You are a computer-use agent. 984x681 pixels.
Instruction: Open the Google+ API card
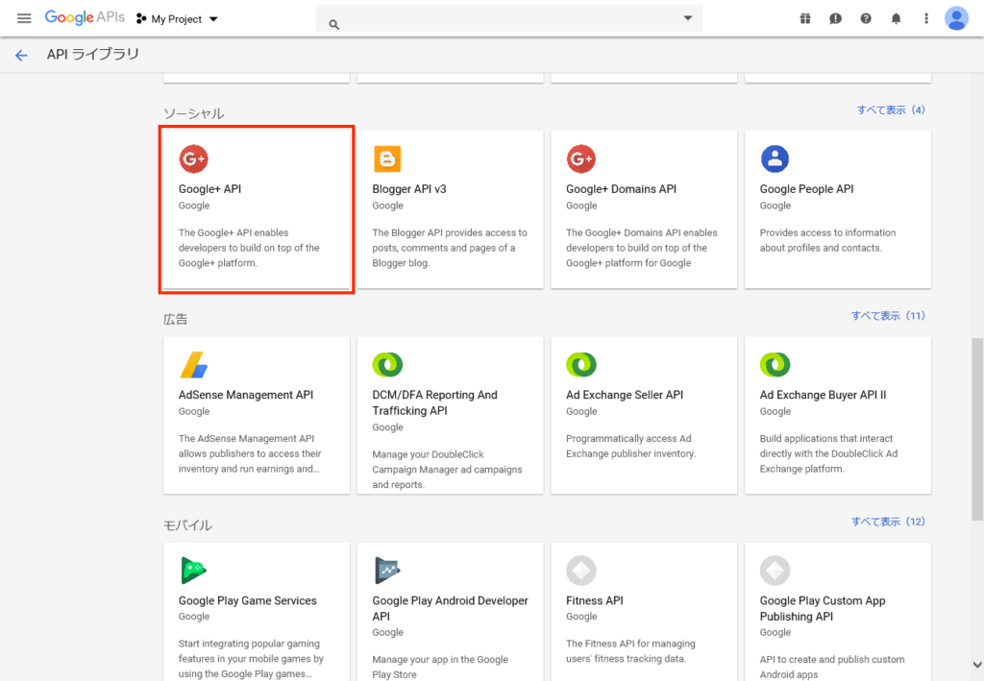coord(257,208)
